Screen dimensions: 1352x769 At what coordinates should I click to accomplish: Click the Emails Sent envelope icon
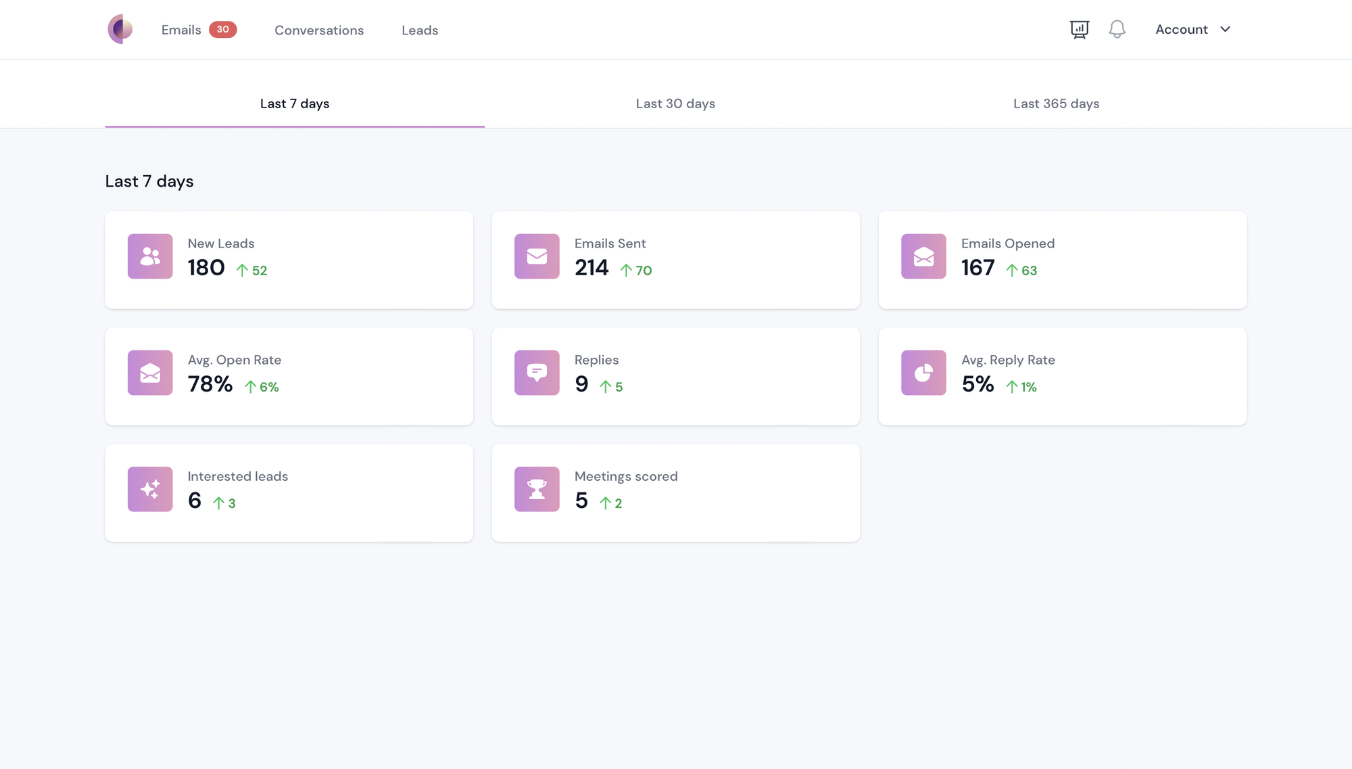pos(537,256)
